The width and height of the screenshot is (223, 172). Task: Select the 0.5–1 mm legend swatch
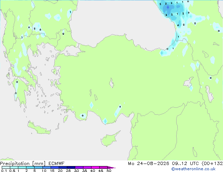pos(14,167)
